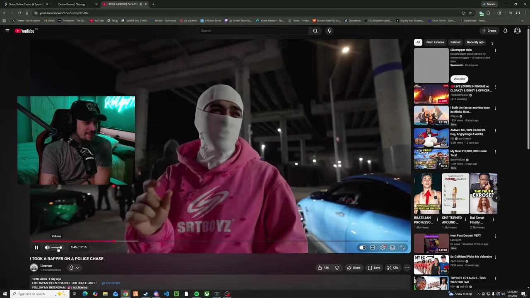Open Windows Start menu
530x298 pixels.
(x=5, y=294)
